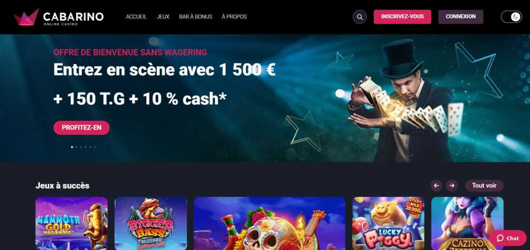Open the JEUX menu item
This screenshot has height=250, width=530.
(163, 17)
